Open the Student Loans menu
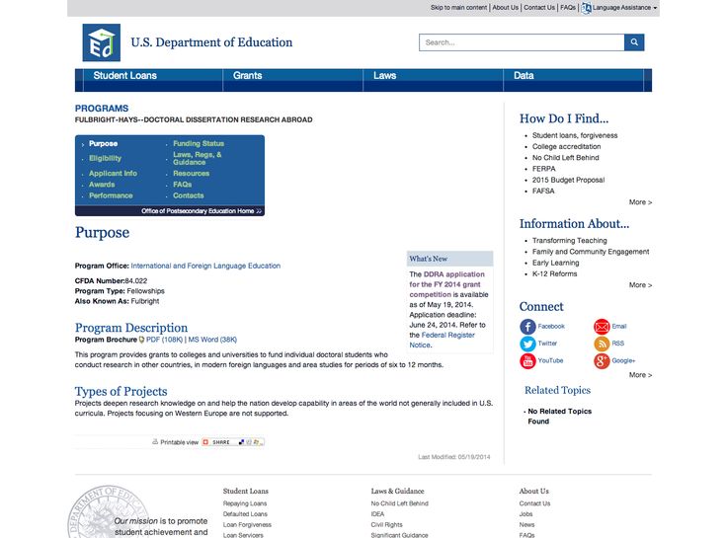This screenshot has height=538, width=727. point(124,76)
